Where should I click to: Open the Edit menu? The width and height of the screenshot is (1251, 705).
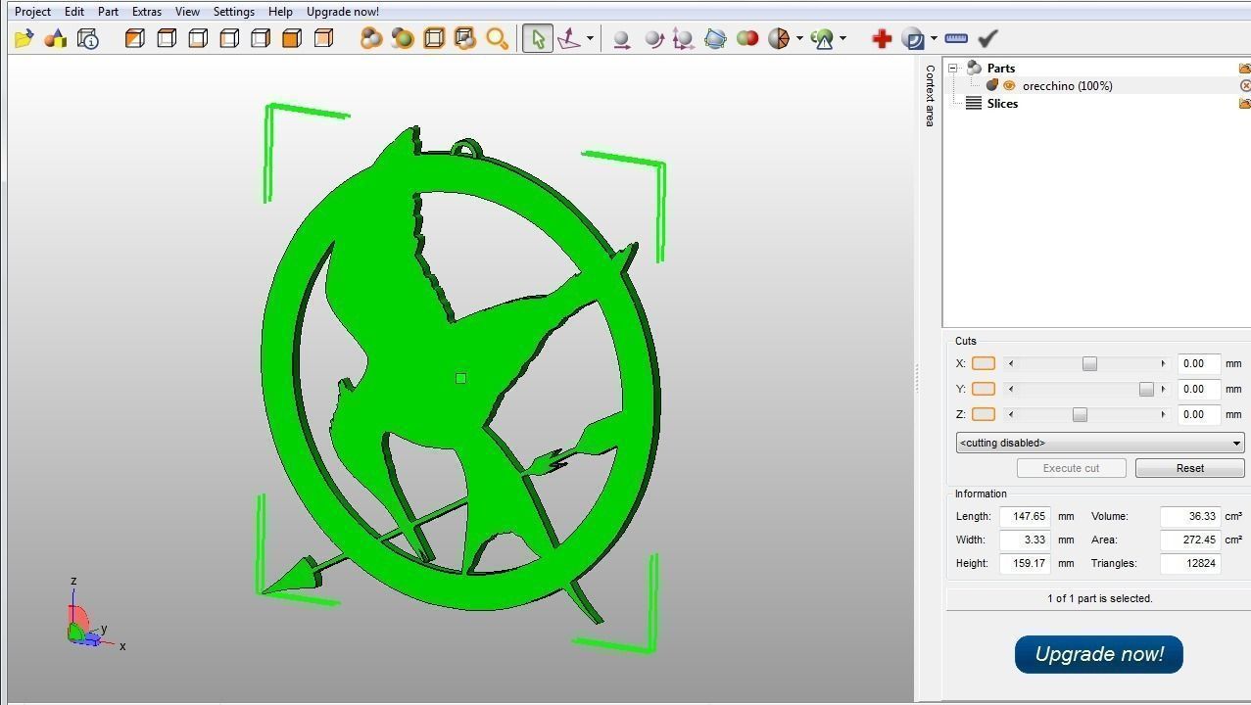(x=74, y=12)
